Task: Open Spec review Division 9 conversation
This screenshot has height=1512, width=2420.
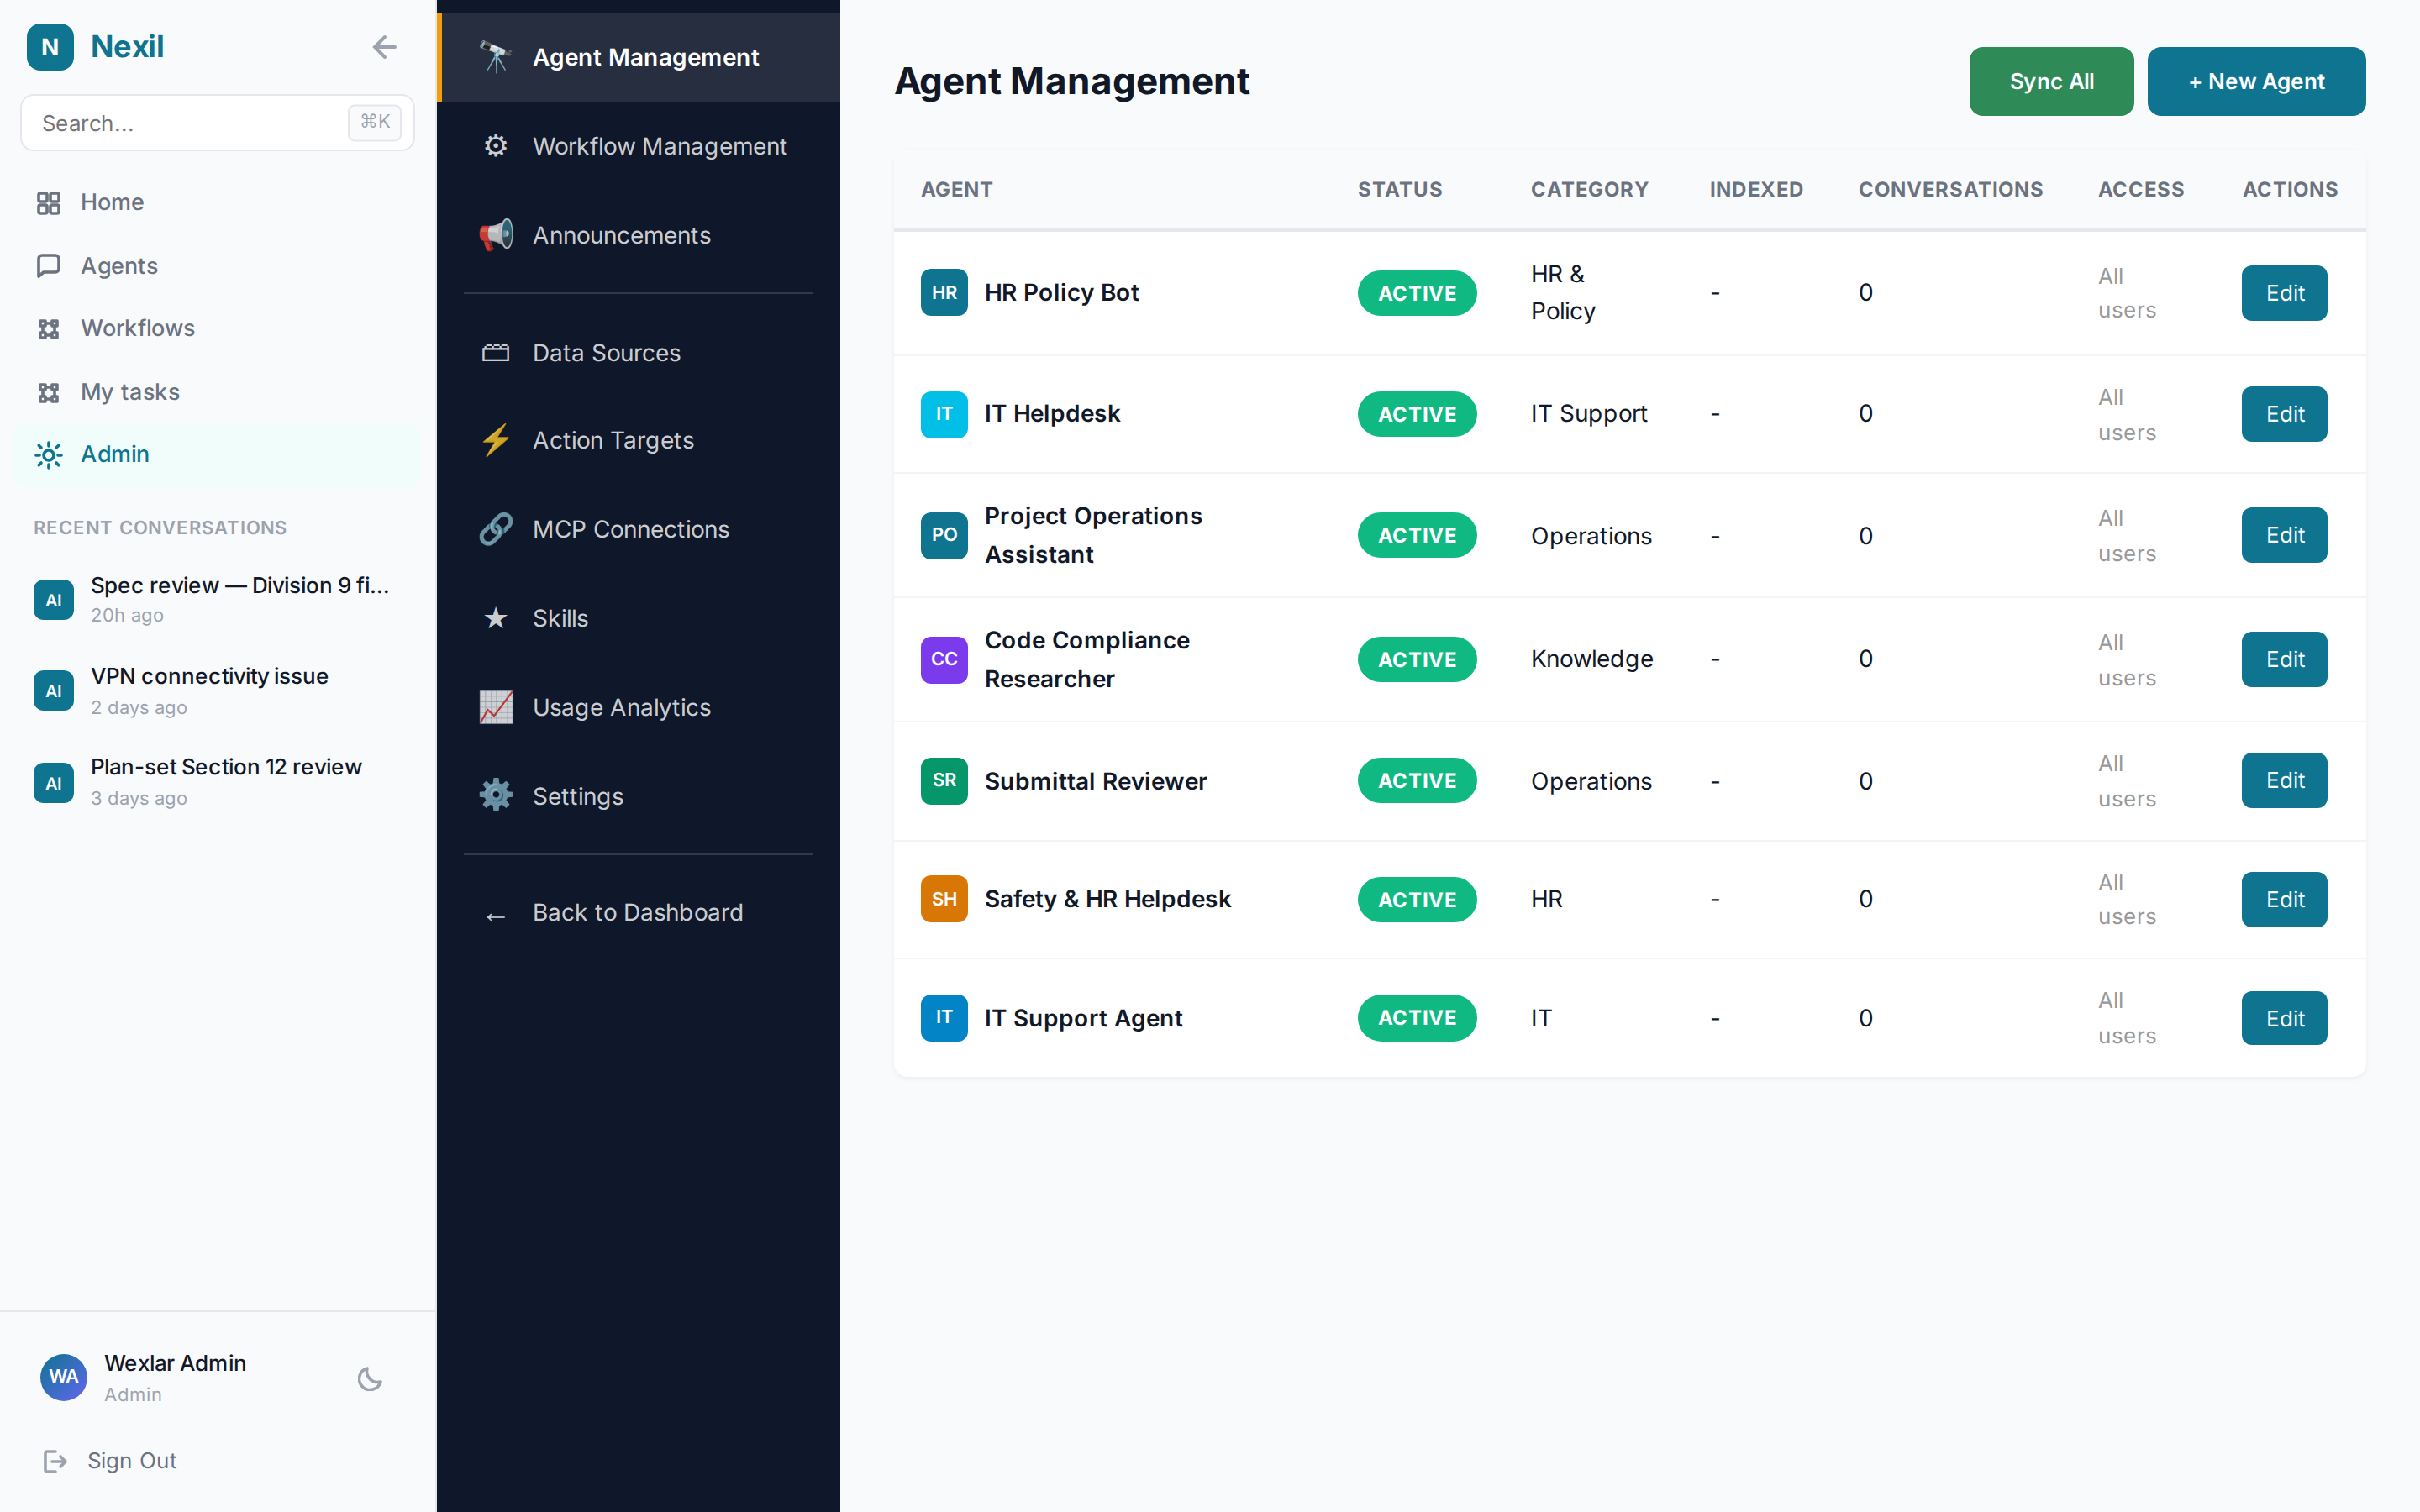Action: tap(216, 599)
